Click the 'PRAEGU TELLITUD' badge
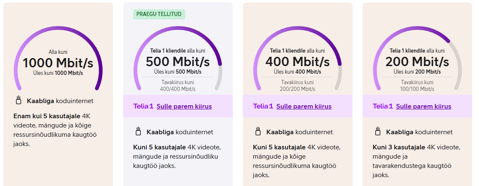Image resolution: width=479 pixels, height=186 pixels. point(159,14)
